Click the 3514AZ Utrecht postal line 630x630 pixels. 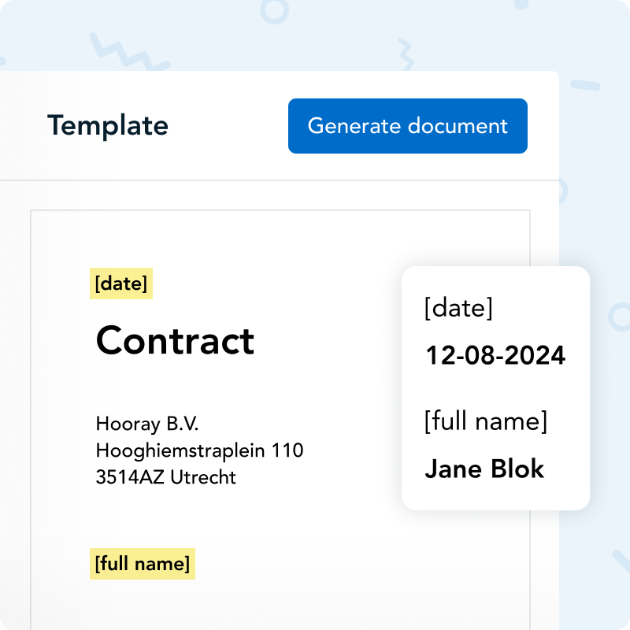(165, 477)
